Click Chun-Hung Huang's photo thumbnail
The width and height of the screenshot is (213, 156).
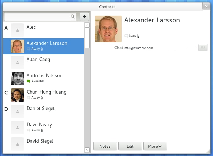(18, 95)
